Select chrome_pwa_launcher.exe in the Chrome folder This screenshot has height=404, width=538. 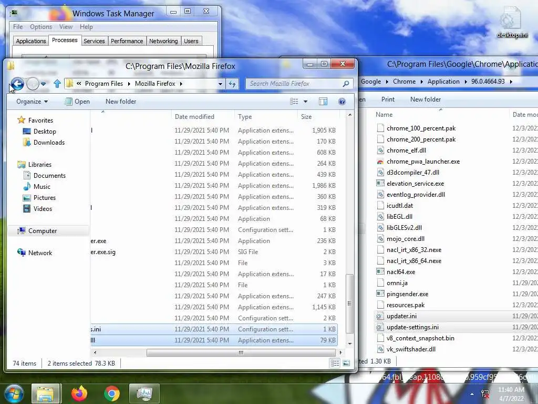tap(423, 161)
